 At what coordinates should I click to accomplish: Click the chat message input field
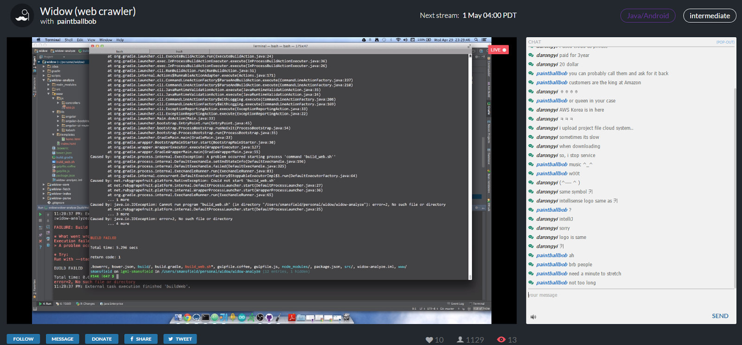(x=631, y=295)
